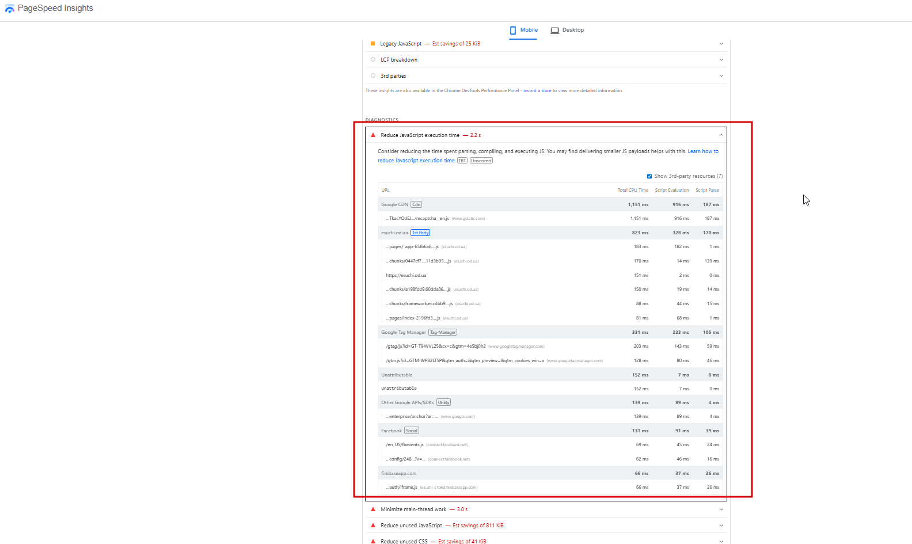The width and height of the screenshot is (912, 544).
Task: Click orange square icon beside Legacy JavaScript
Action: click(373, 43)
